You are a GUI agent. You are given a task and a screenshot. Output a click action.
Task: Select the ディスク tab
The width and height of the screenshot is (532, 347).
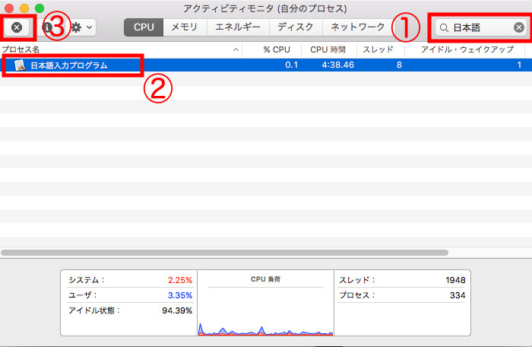[295, 27]
